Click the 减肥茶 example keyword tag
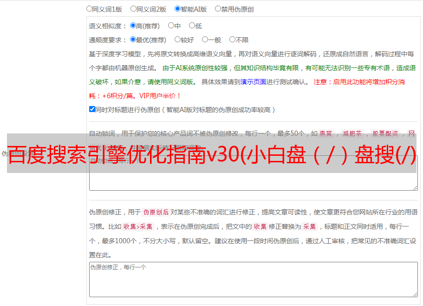 tap(352, 133)
